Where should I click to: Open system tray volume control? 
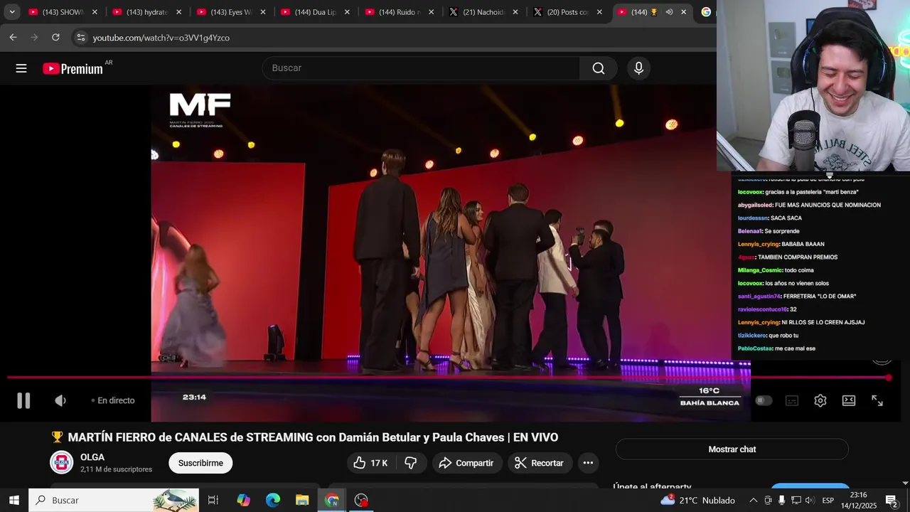809,501
